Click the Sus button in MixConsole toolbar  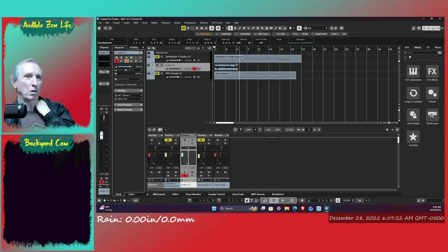(x=268, y=129)
